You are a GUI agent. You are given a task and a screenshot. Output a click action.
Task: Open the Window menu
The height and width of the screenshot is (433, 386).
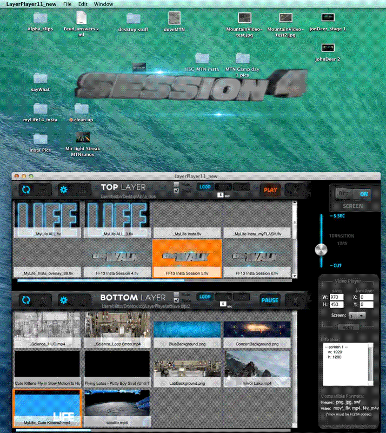(x=103, y=4)
